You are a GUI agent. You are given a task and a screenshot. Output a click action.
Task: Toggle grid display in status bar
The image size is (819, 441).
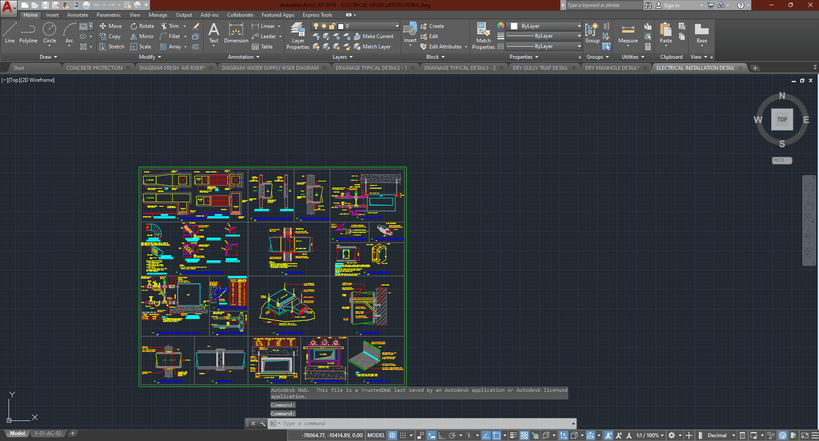tap(392, 435)
